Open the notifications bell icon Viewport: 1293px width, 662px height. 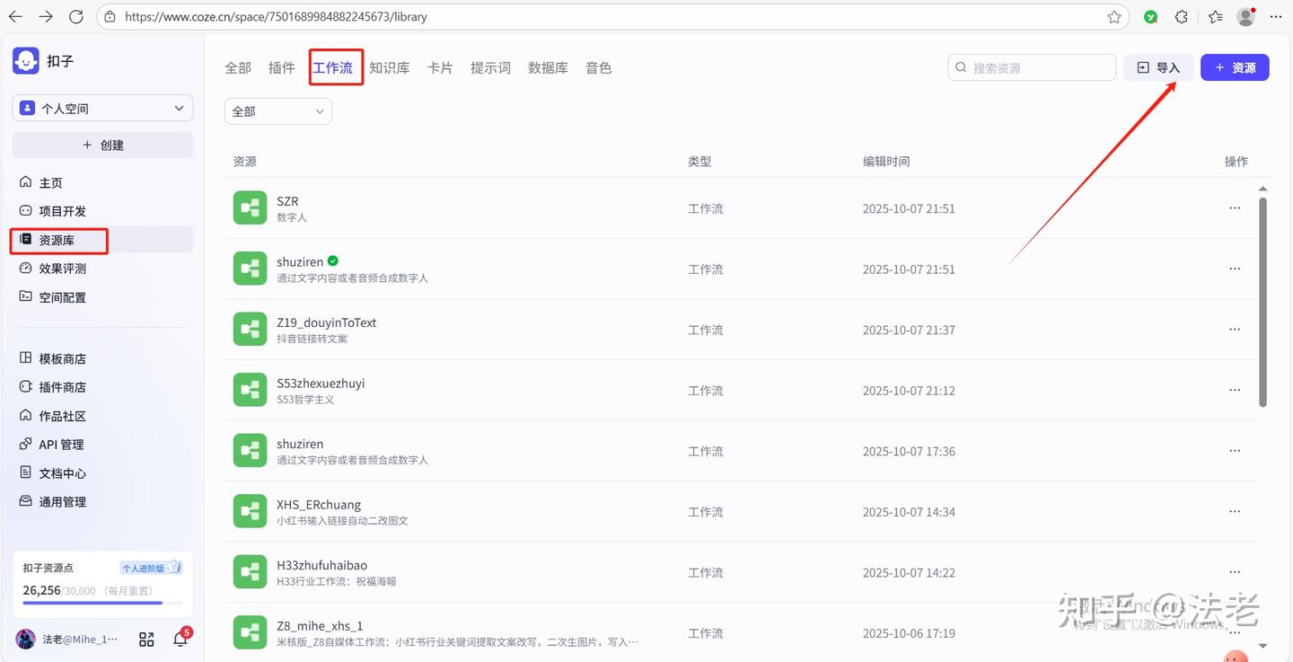[180, 639]
